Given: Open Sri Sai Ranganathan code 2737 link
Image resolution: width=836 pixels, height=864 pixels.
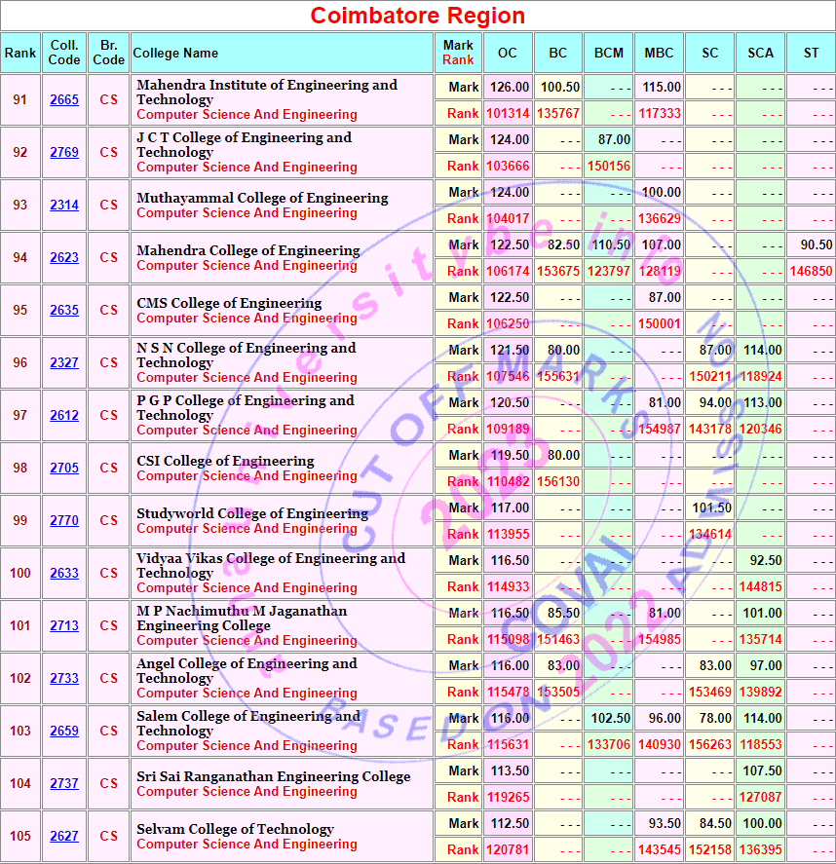Looking at the screenshot, I should coord(64,784).
